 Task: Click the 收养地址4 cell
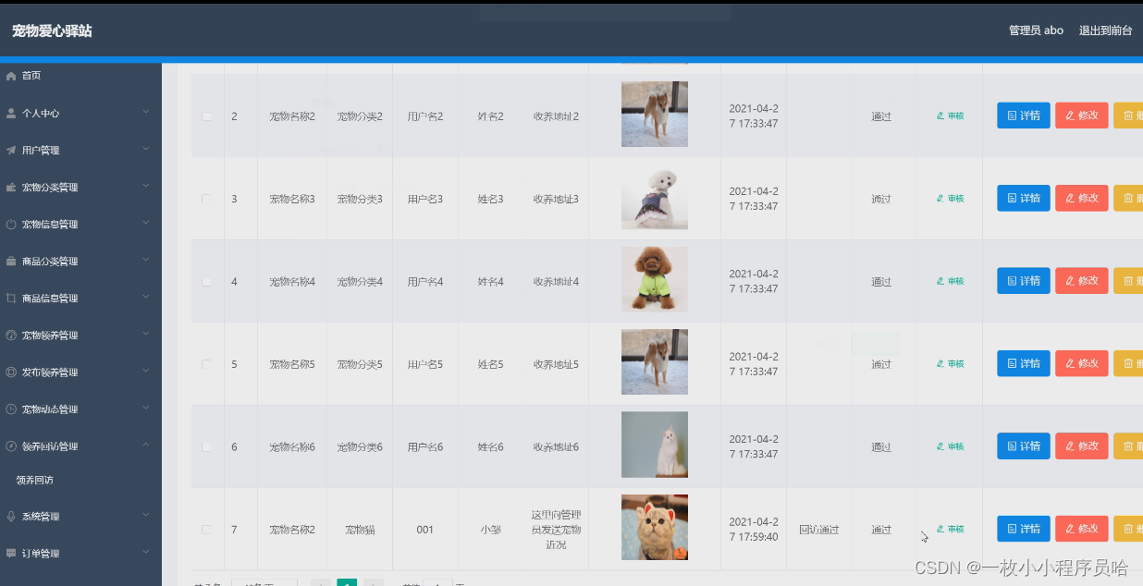pyautogui.click(x=556, y=281)
